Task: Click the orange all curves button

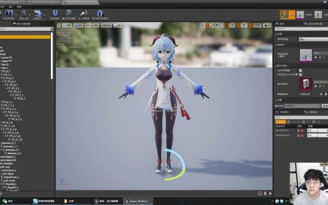Action: (280, 122)
